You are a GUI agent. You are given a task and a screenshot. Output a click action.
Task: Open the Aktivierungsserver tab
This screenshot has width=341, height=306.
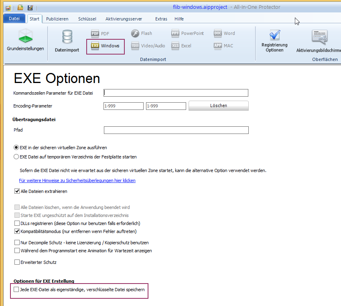124,19
